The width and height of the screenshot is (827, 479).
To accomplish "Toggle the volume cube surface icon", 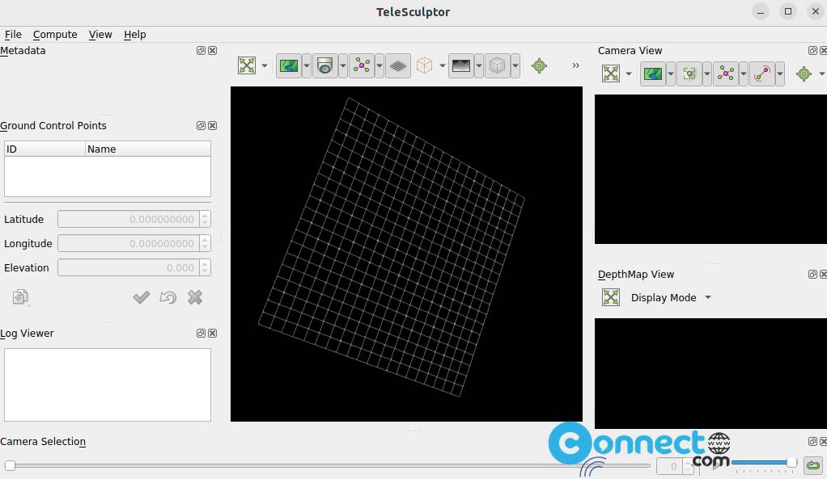I will 498,65.
